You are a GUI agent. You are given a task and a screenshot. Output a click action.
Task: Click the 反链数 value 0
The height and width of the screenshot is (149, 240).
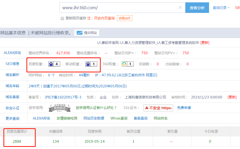point(158,64)
